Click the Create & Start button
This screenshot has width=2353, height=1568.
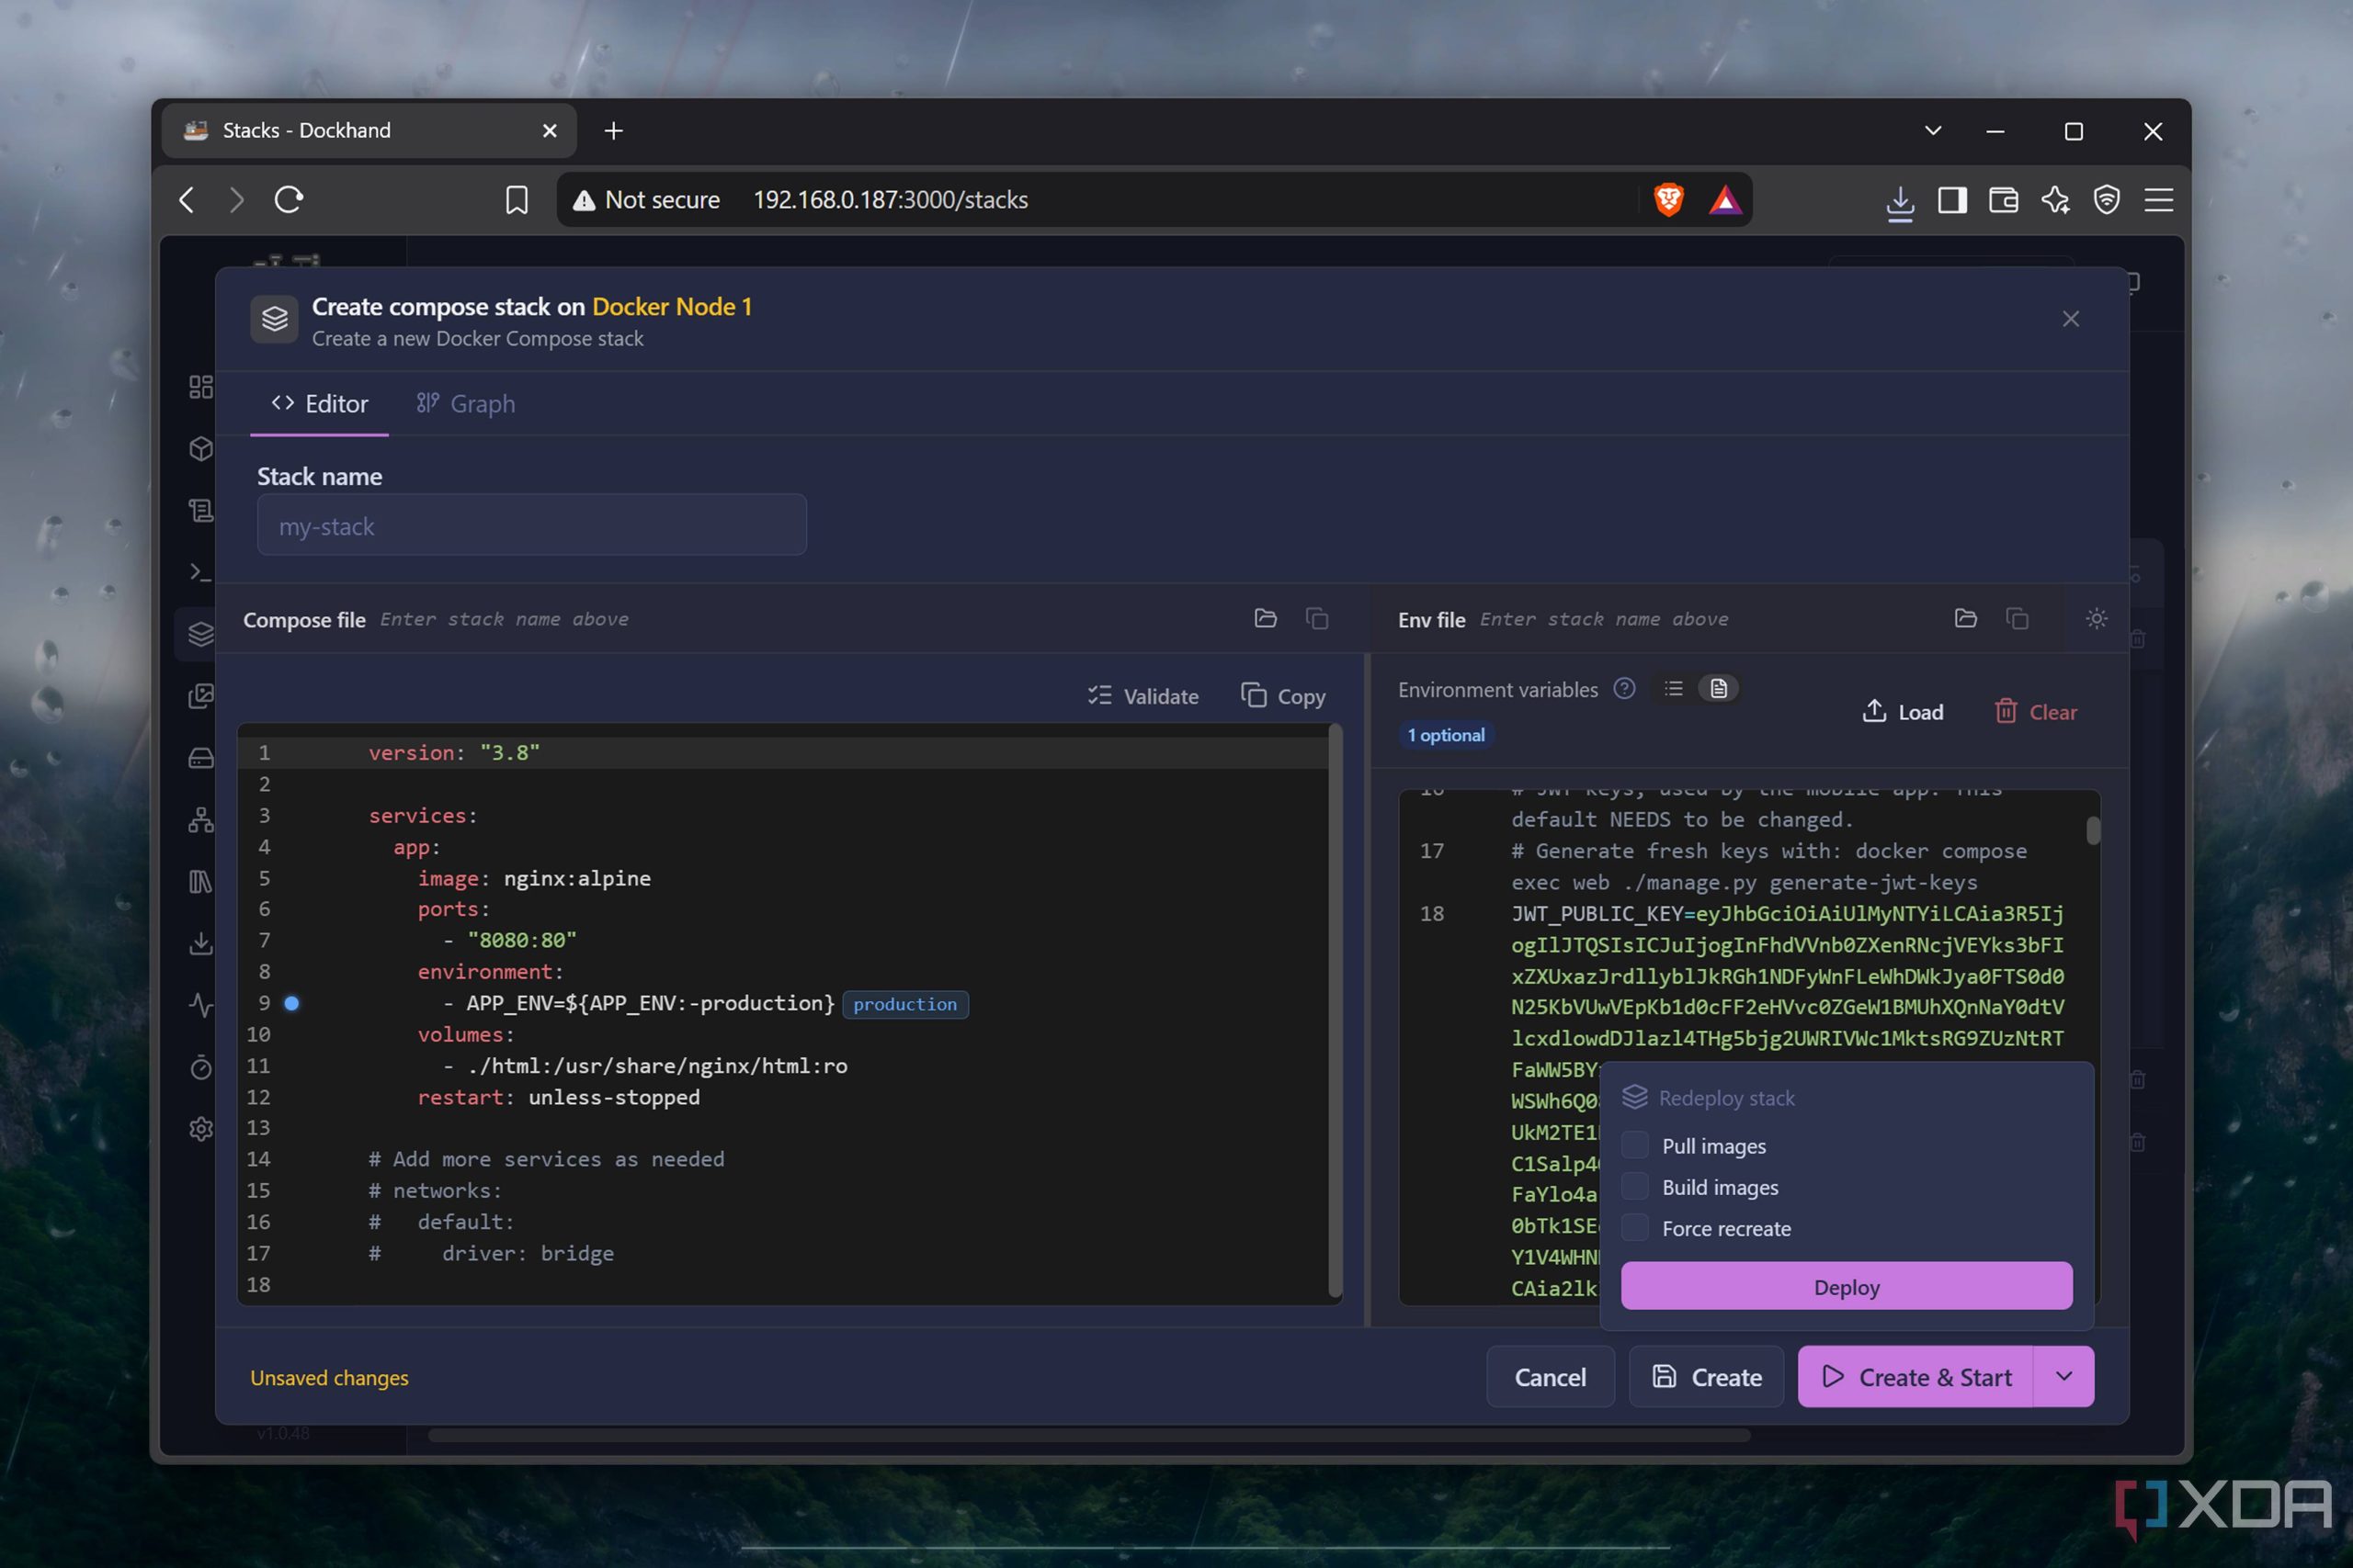pyautogui.click(x=1915, y=1377)
